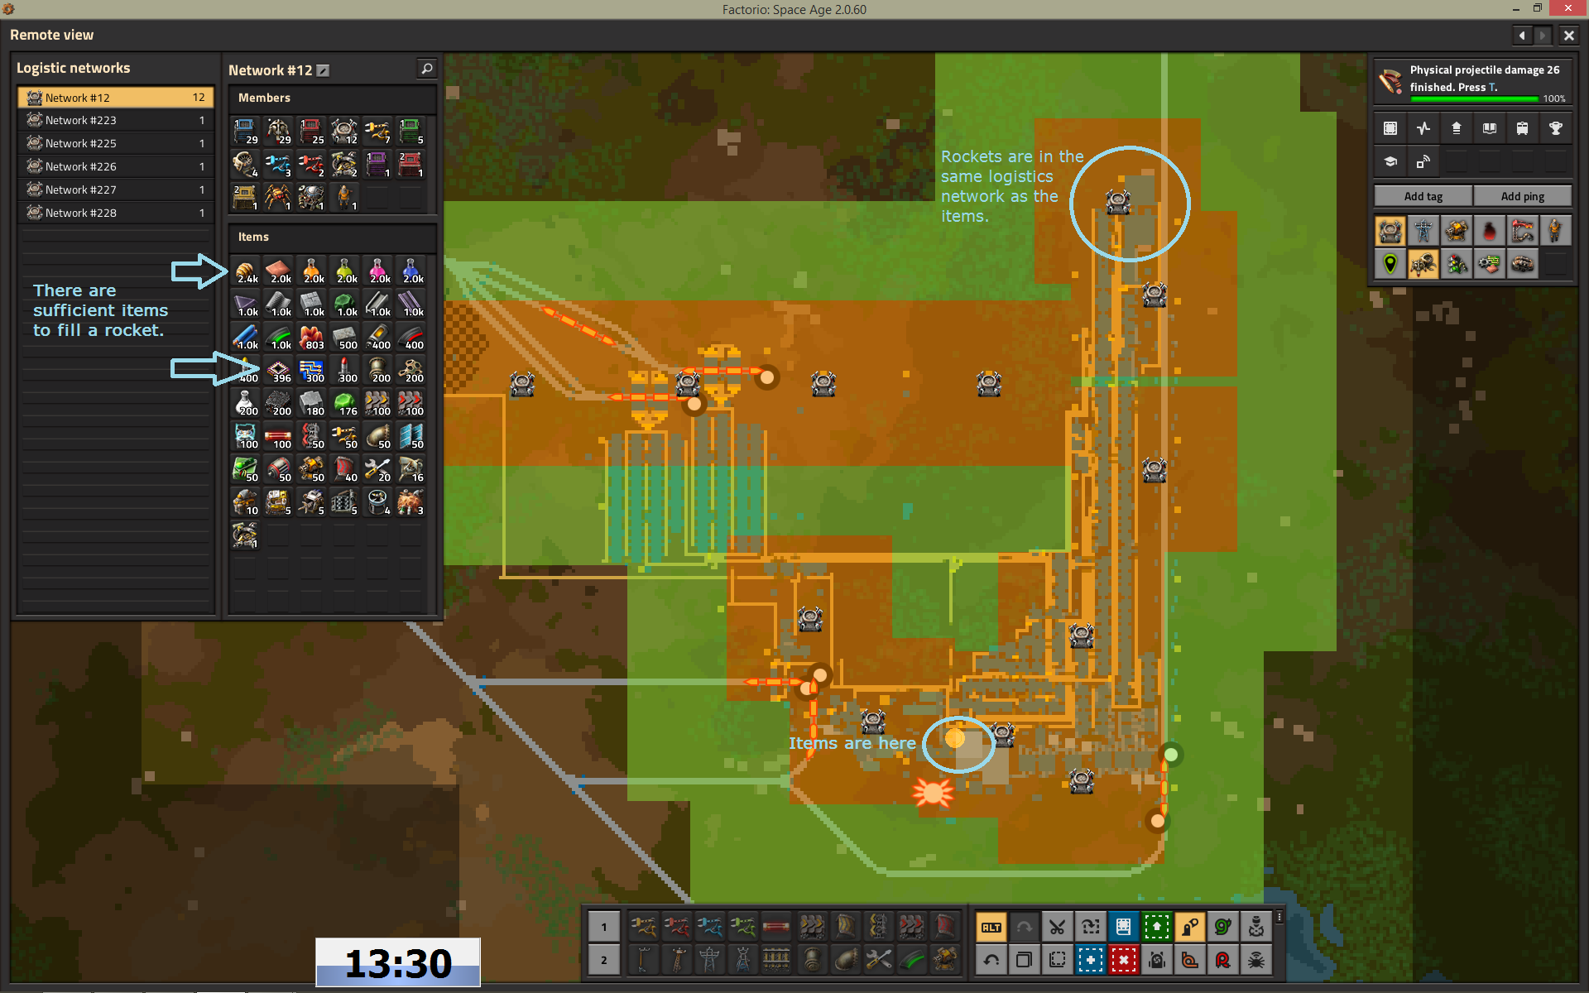This screenshot has width=1589, height=993.
Task: Open the production statistics graph icon
Action: [x=1423, y=128]
